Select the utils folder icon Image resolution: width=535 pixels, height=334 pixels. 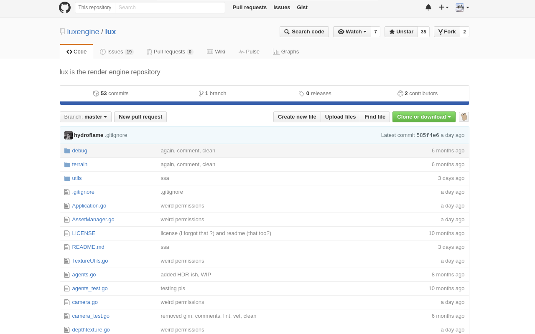point(67,178)
